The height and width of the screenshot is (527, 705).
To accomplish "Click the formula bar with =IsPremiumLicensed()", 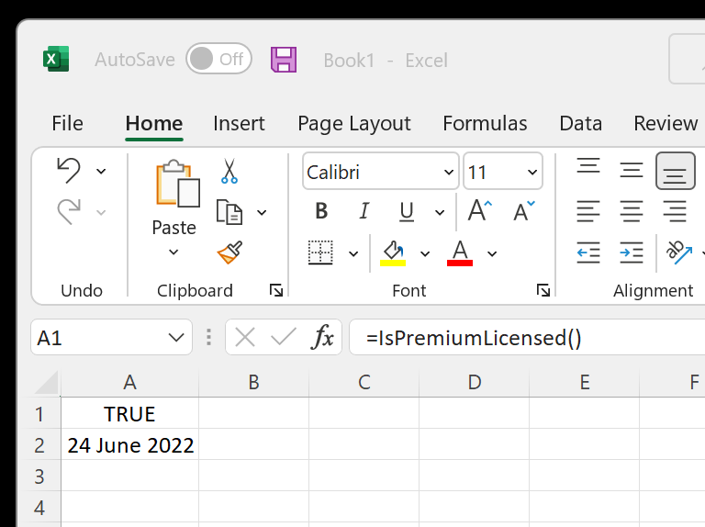I will click(x=527, y=337).
